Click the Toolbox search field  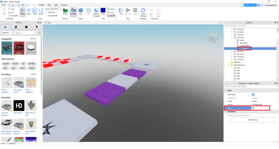click(24, 33)
